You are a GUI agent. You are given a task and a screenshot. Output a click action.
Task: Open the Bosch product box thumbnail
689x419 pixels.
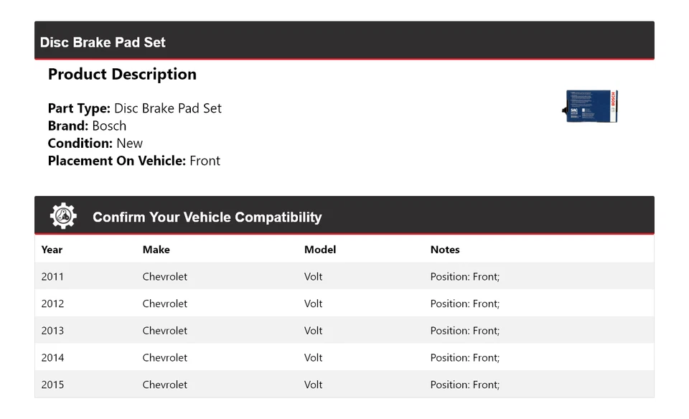tap(591, 106)
